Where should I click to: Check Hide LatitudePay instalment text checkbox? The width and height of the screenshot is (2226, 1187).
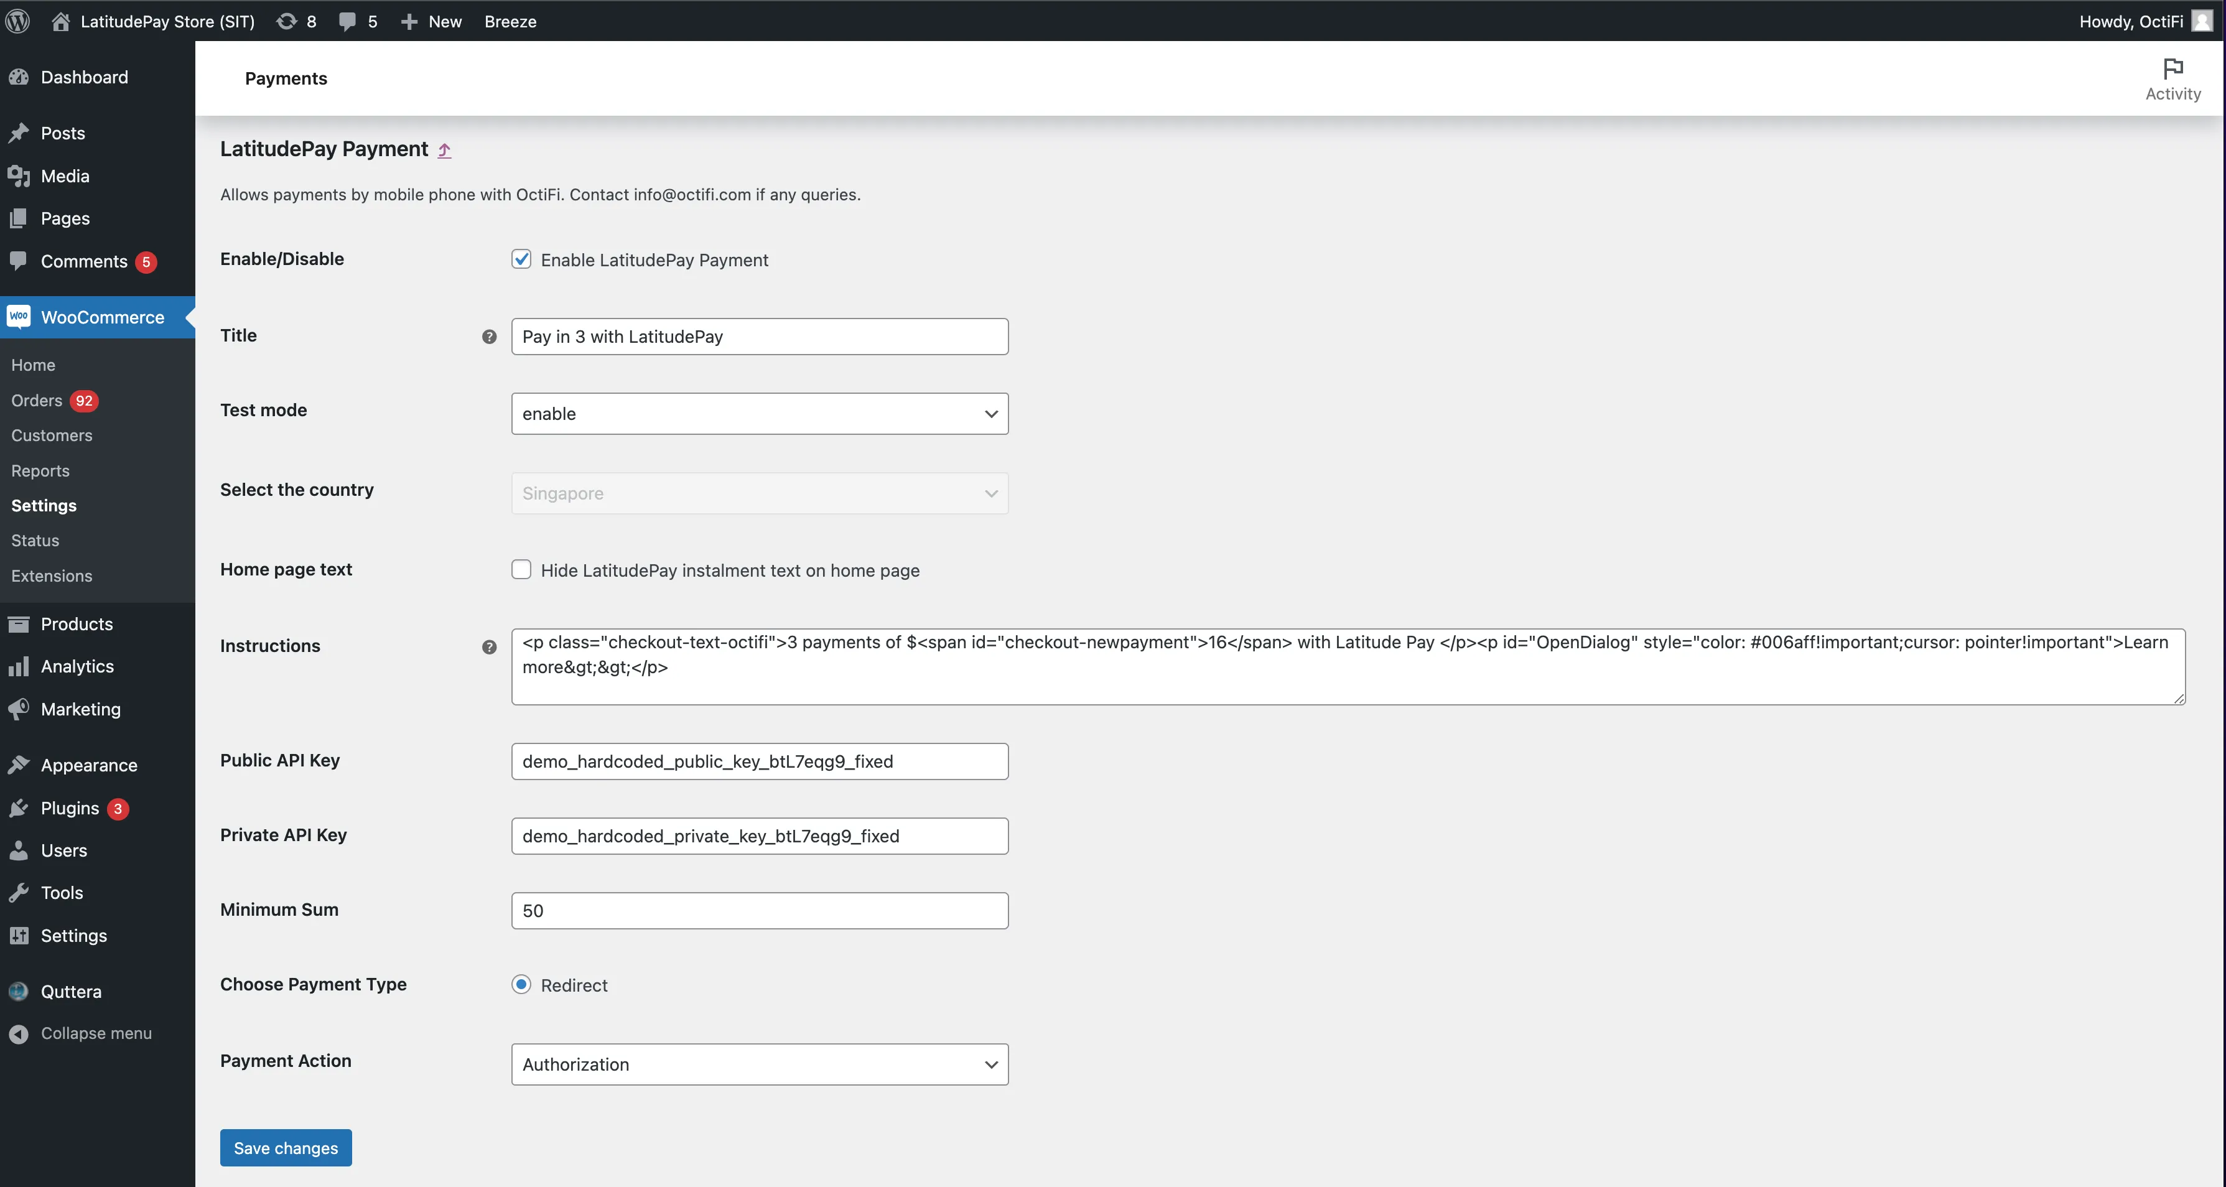[521, 569]
